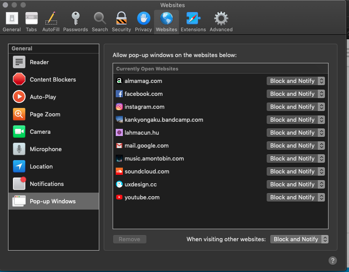This screenshot has height=272, width=349.
Task: Click the Websites globe icon
Action: (x=166, y=18)
